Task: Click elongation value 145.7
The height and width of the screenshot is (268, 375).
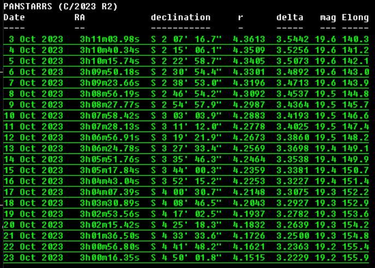Action: tap(355, 105)
